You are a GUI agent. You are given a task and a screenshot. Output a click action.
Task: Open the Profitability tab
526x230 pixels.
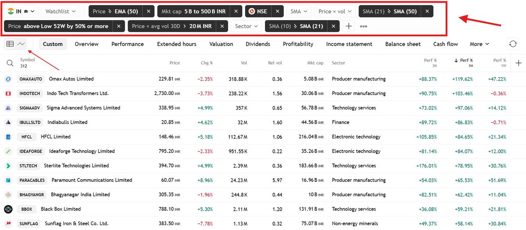click(298, 44)
